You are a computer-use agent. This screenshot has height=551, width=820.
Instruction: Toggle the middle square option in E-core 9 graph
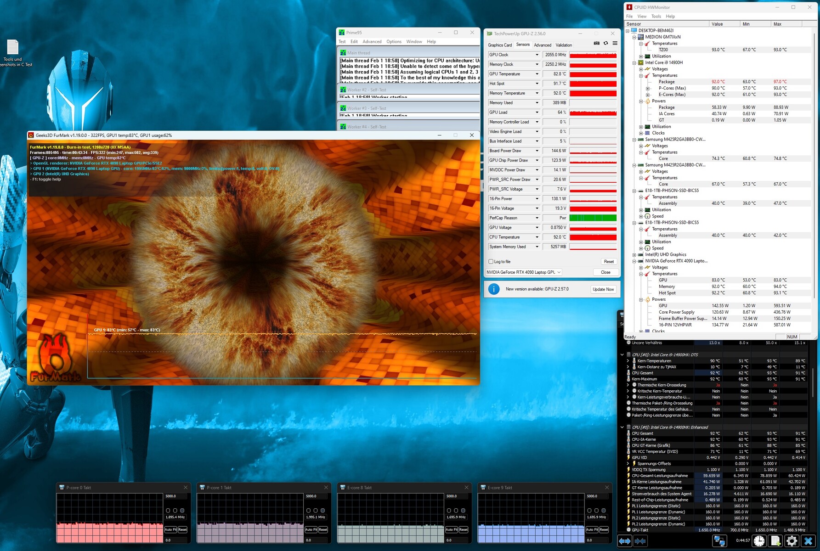tap(597, 511)
